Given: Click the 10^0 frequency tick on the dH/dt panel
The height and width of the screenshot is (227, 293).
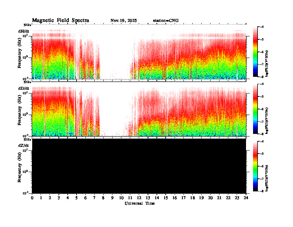Looking at the screenshot, I should pos(26,57).
